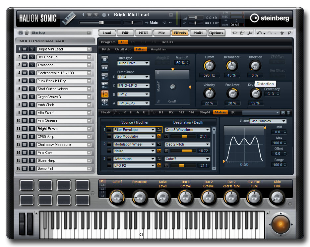
Task: Mute slot 5 Punk Rock Kit Dry
Action: click(x=25, y=81)
